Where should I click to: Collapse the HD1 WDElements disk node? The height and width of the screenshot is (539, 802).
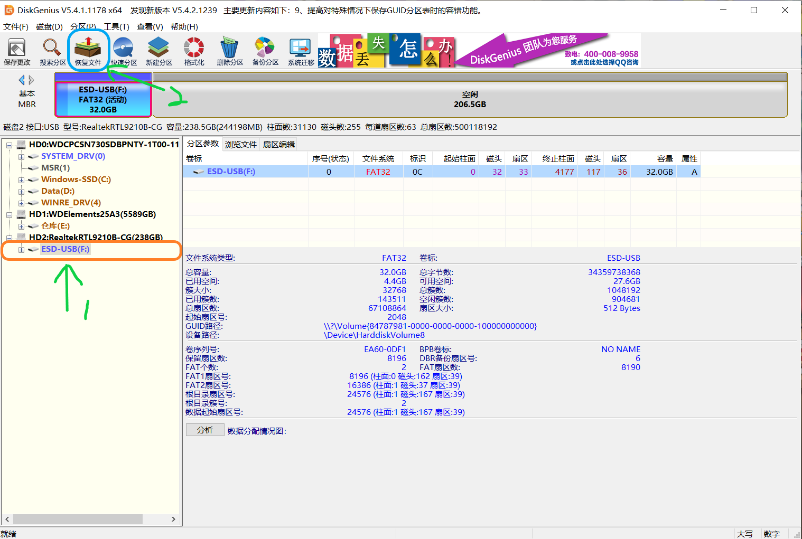[x=9, y=214]
